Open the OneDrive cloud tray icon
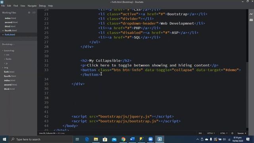This screenshot has height=143, width=254. coord(206,139)
